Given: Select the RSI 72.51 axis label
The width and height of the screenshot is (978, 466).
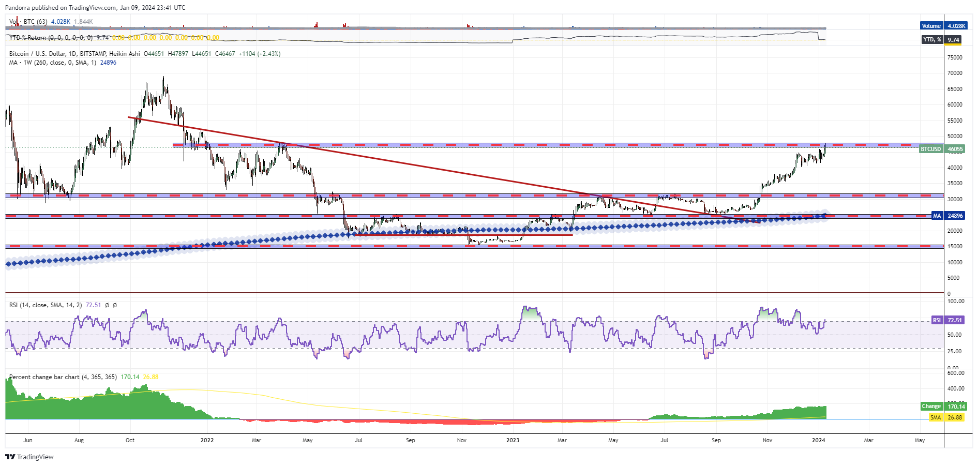Looking at the screenshot, I should point(947,320).
